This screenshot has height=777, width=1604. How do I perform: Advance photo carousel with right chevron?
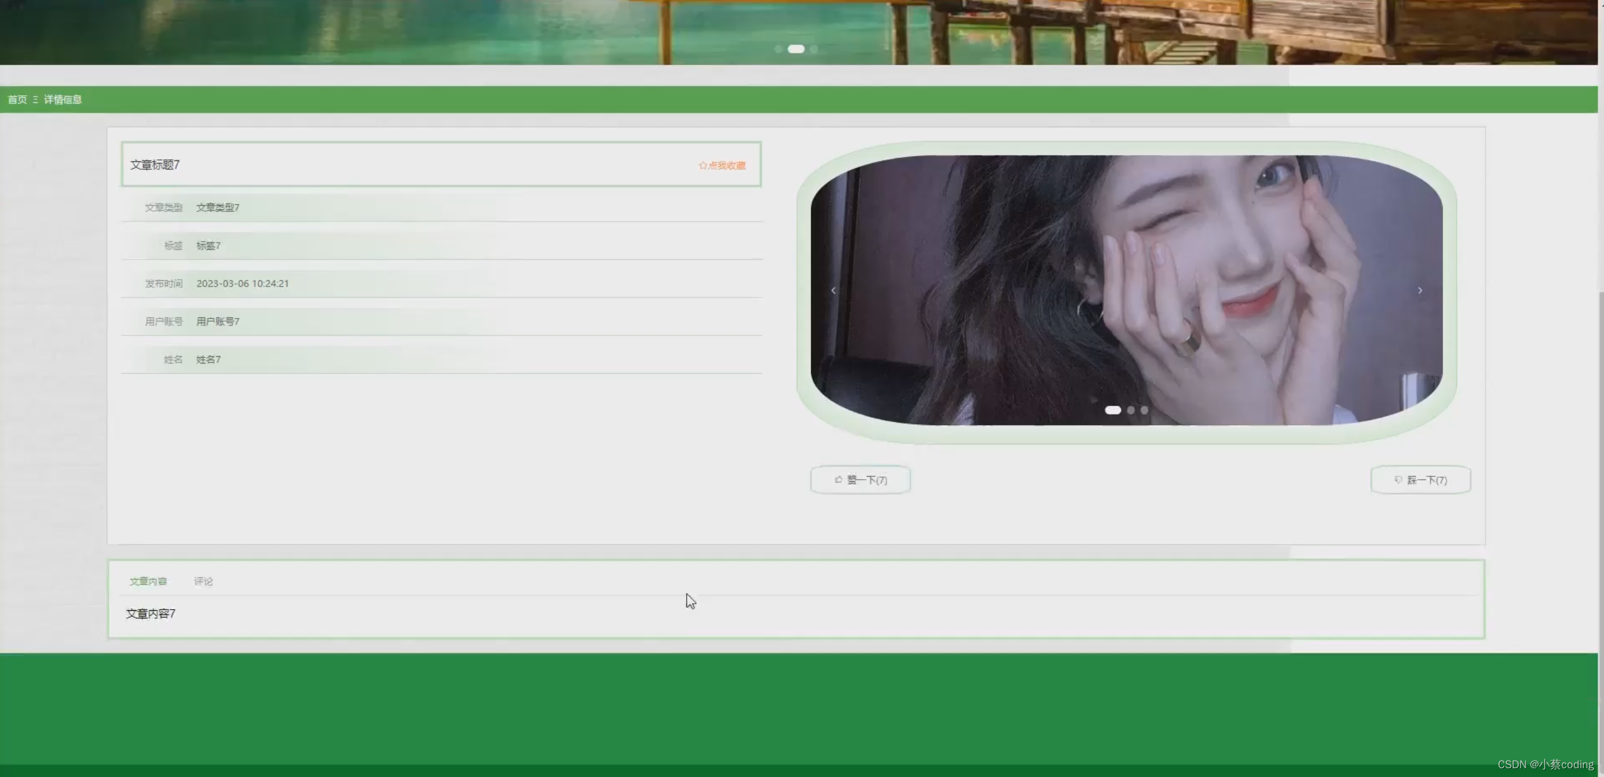1420,290
